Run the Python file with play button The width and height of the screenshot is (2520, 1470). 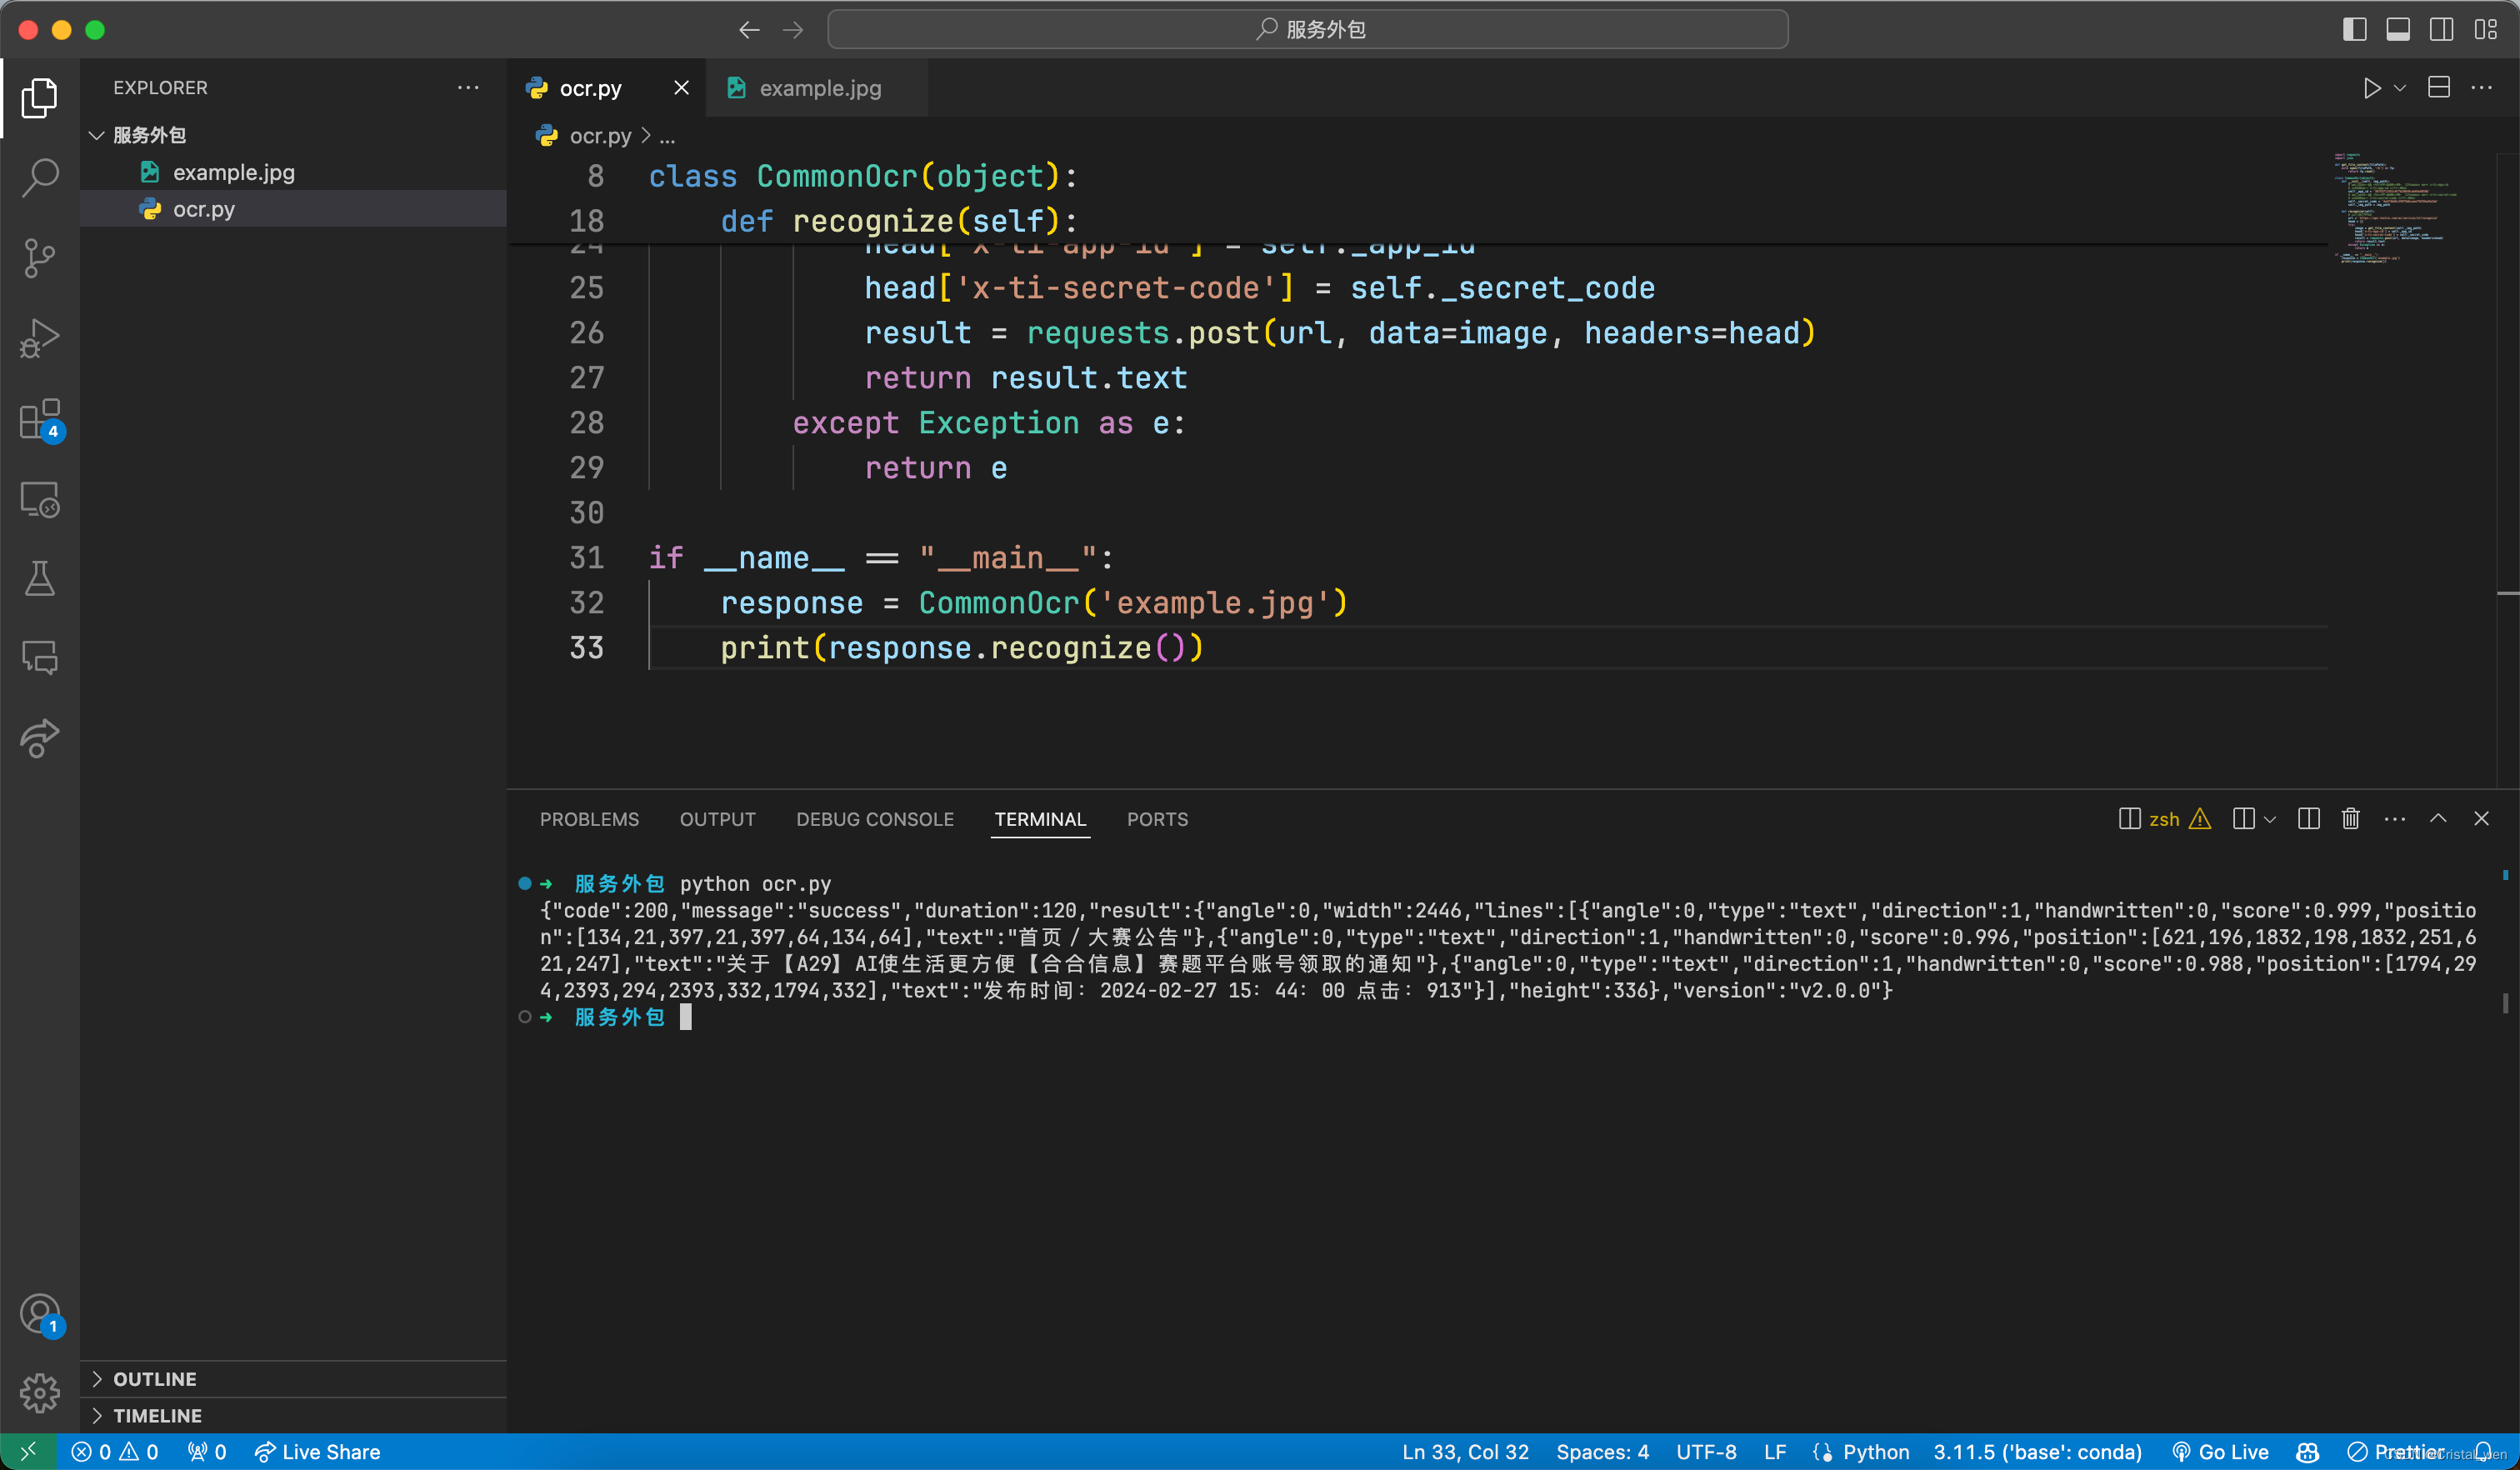(x=2371, y=88)
